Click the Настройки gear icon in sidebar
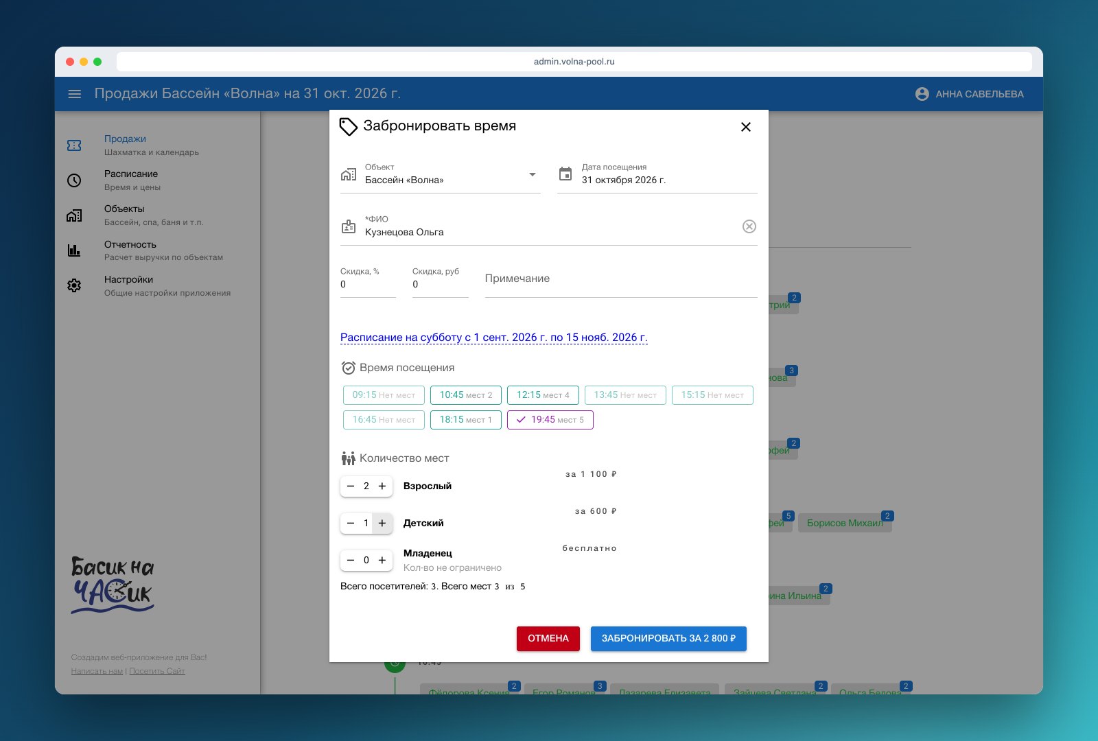This screenshot has height=741, width=1098. coord(74,285)
